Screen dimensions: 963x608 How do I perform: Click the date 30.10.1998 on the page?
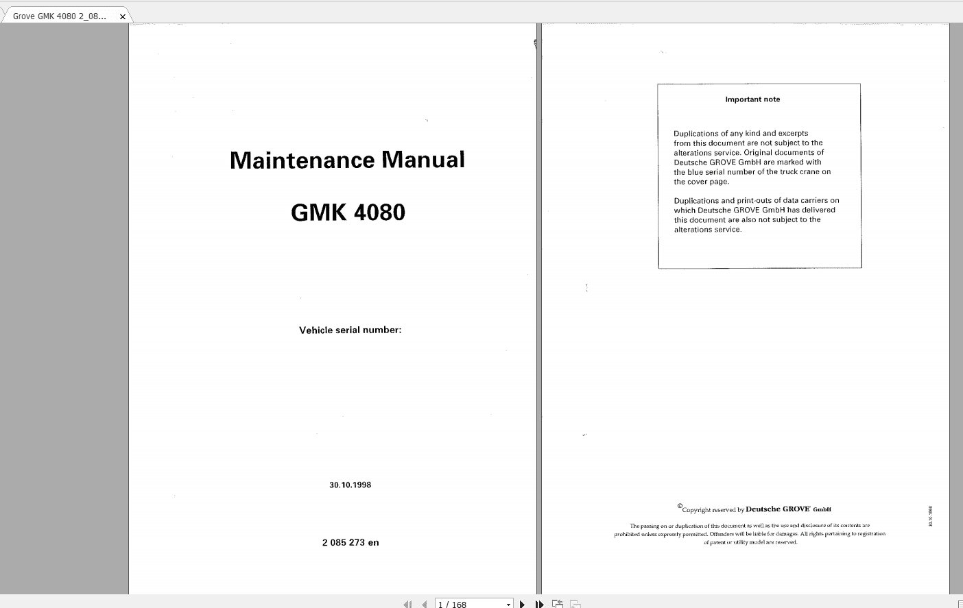[x=350, y=485]
